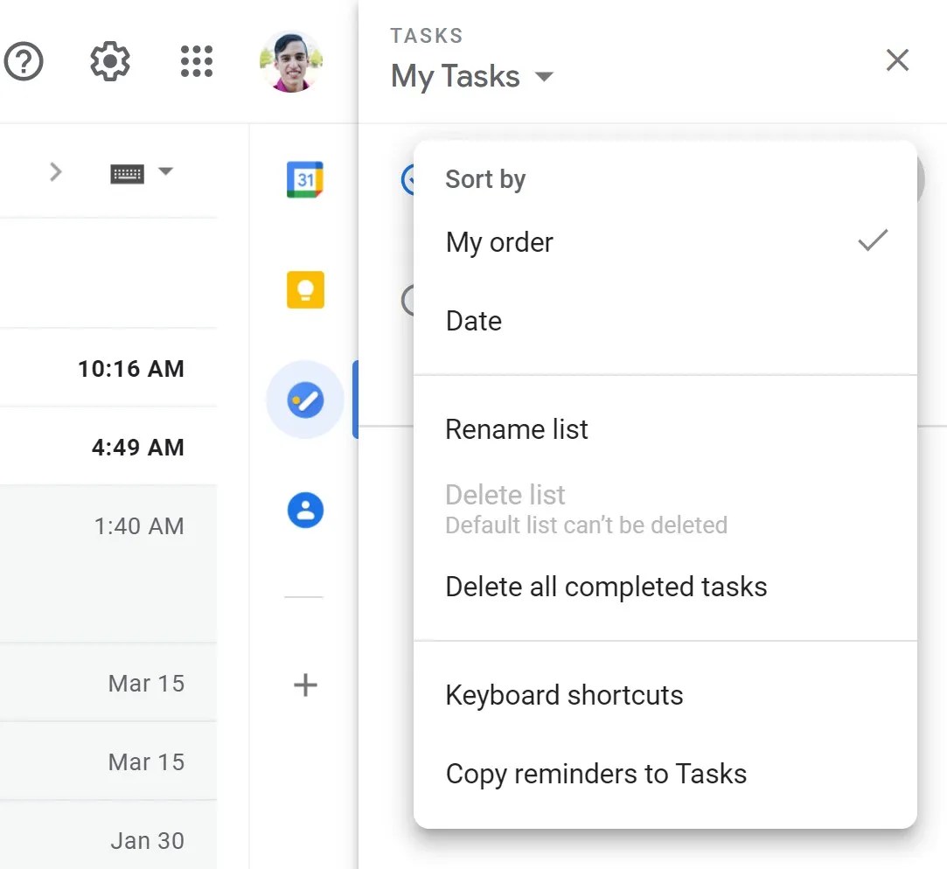947x869 pixels.
Task: Open Keyboard shortcuts
Action: pos(564,695)
